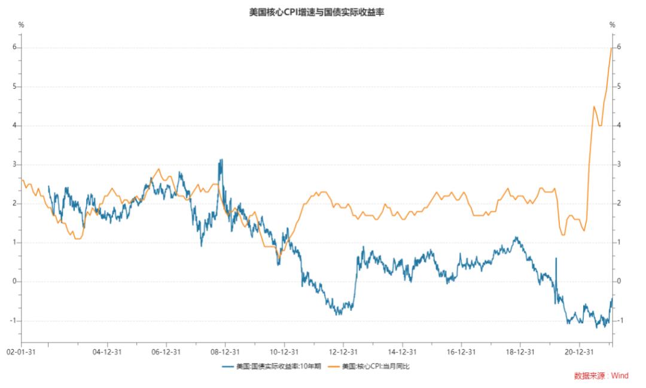Click the right axis % unit label

[x=612, y=25]
